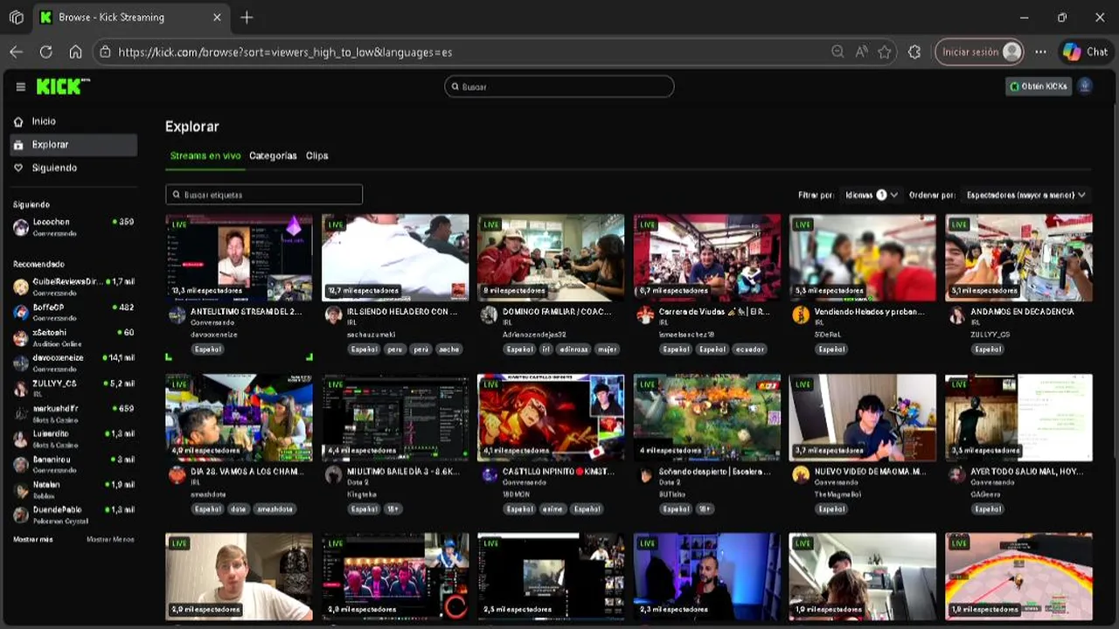The height and width of the screenshot is (629, 1119).
Task: Open davooxeneize in Recomendado list
Action: click(73, 363)
